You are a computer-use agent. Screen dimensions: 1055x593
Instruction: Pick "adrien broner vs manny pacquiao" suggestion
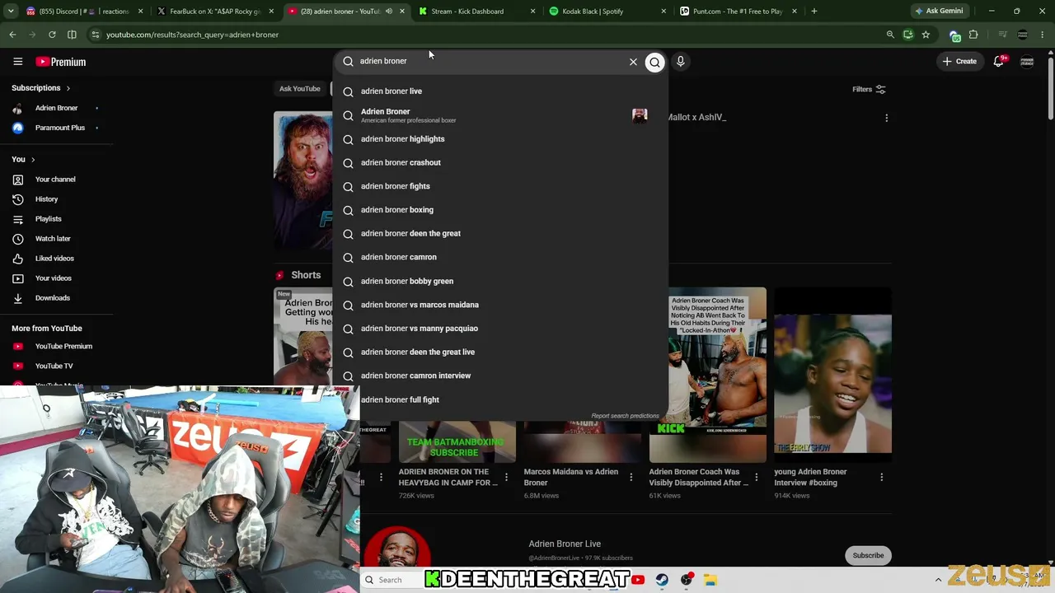tap(500, 329)
